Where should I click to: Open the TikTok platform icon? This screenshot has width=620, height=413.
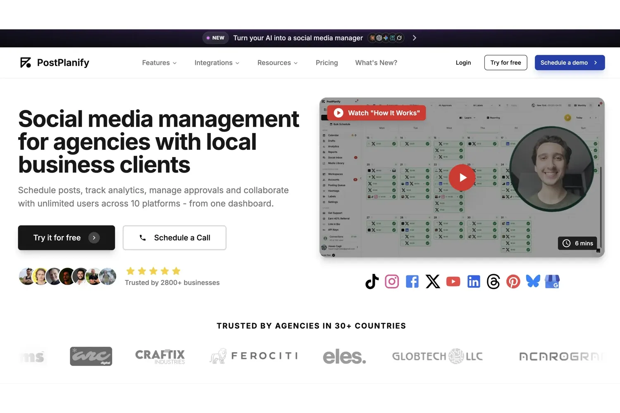coord(372,282)
